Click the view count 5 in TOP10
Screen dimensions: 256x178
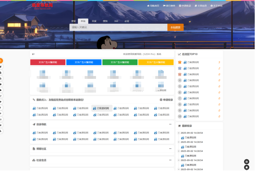tap(219, 62)
